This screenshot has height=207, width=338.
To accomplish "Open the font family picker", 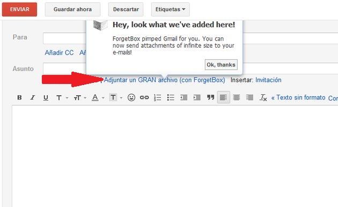I will pos(59,98).
